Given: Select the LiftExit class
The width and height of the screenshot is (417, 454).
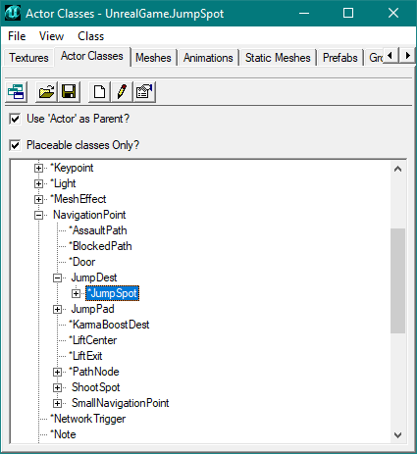Looking at the screenshot, I should pyautogui.click(x=85, y=356).
